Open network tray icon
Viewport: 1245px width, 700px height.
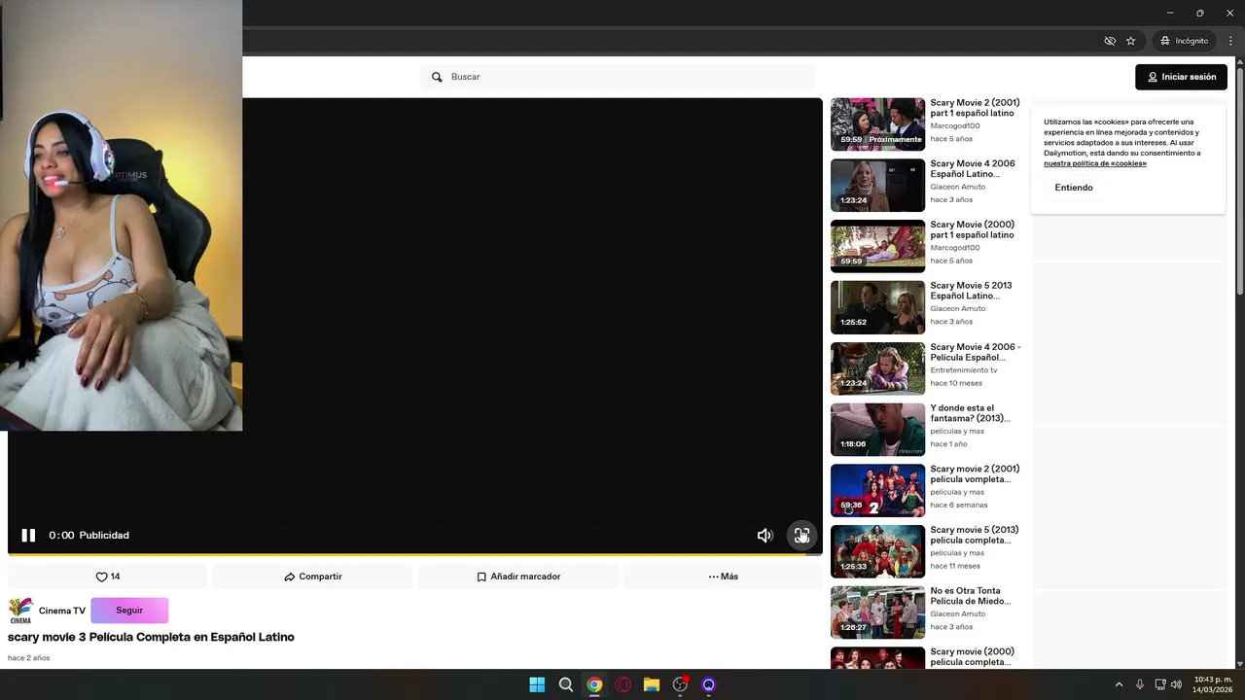[x=1160, y=684]
